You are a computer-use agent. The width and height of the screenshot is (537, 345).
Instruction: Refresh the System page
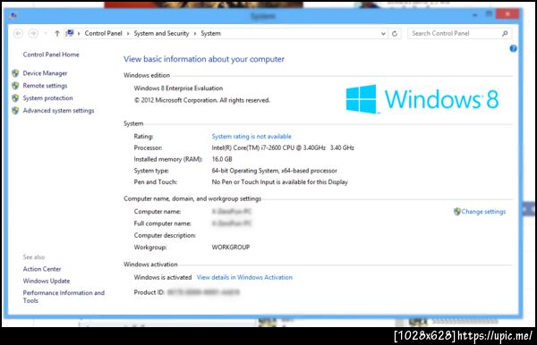click(395, 33)
